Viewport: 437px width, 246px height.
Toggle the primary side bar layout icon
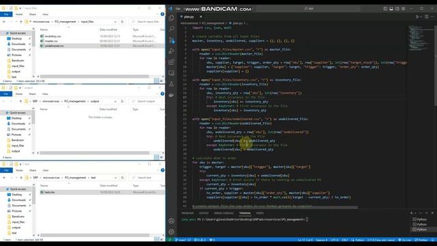[385, 9]
